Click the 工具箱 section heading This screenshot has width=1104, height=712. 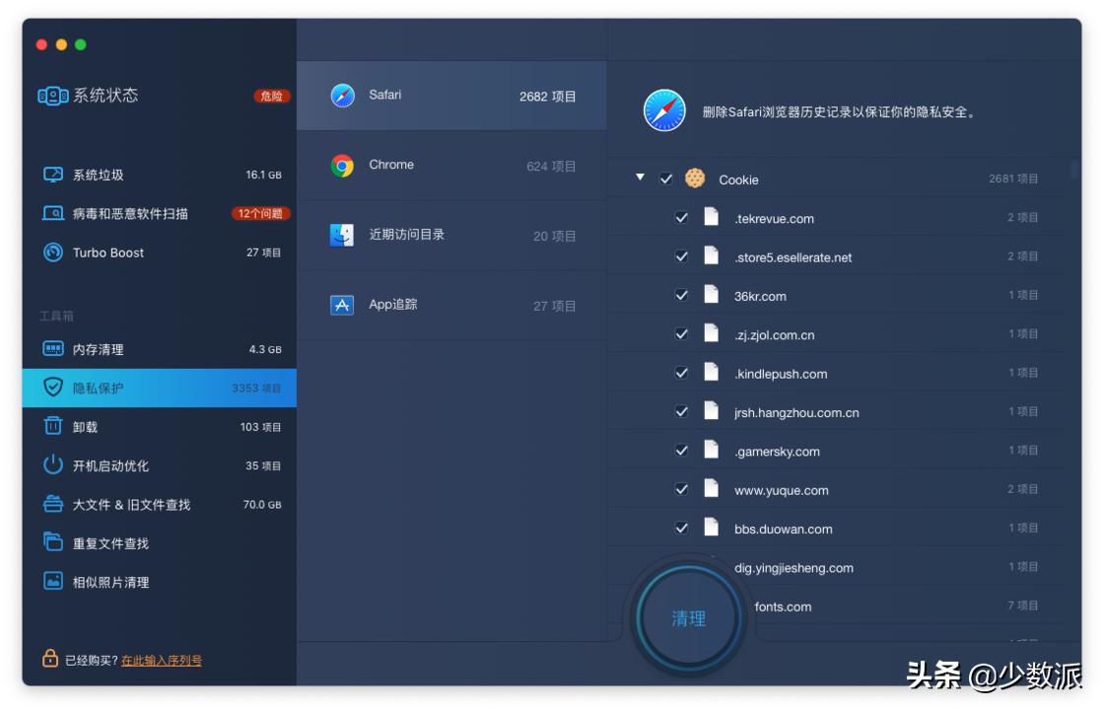coord(56,316)
